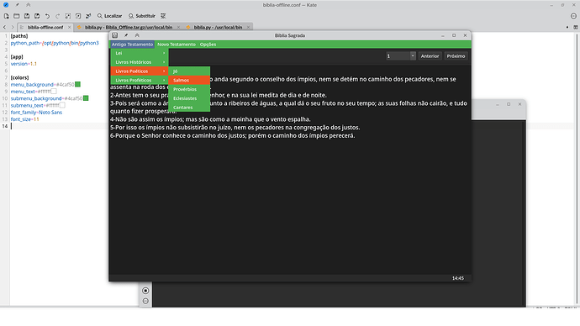This screenshot has width=580, height=326.
Task: Select Cantares from the submenu
Action: [189, 108]
